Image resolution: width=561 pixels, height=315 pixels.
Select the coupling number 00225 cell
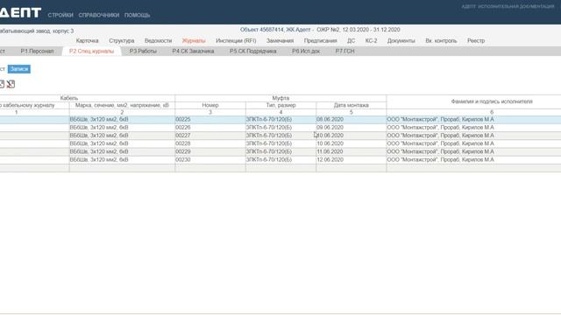pos(210,119)
